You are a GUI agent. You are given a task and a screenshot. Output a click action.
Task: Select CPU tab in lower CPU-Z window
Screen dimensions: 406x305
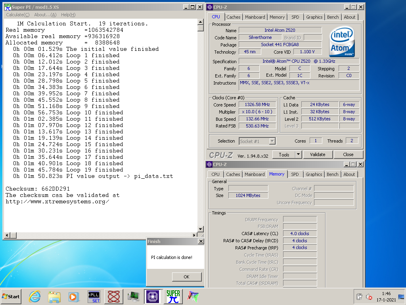click(215, 174)
